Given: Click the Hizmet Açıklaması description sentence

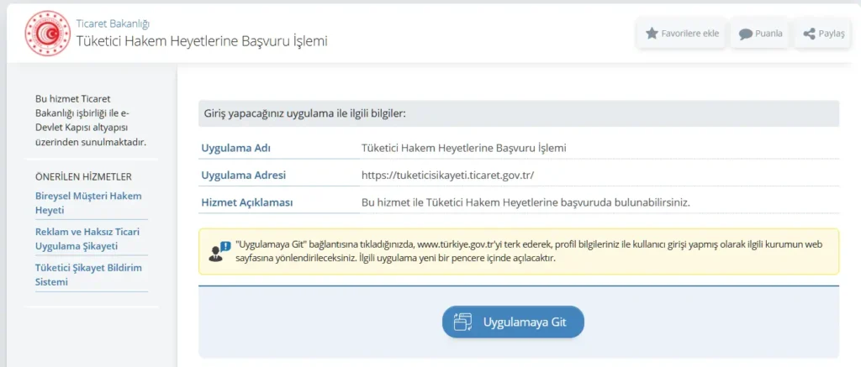Looking at the screenshot, I should tap(525, 202).
